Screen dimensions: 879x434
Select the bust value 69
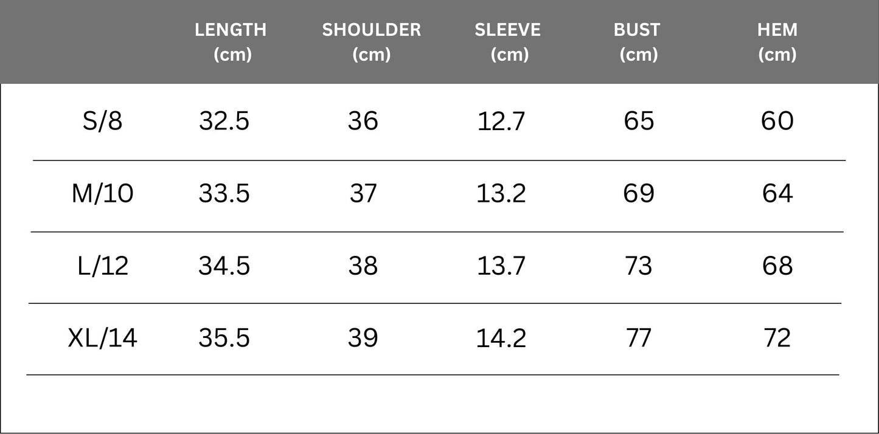[639, 194]
